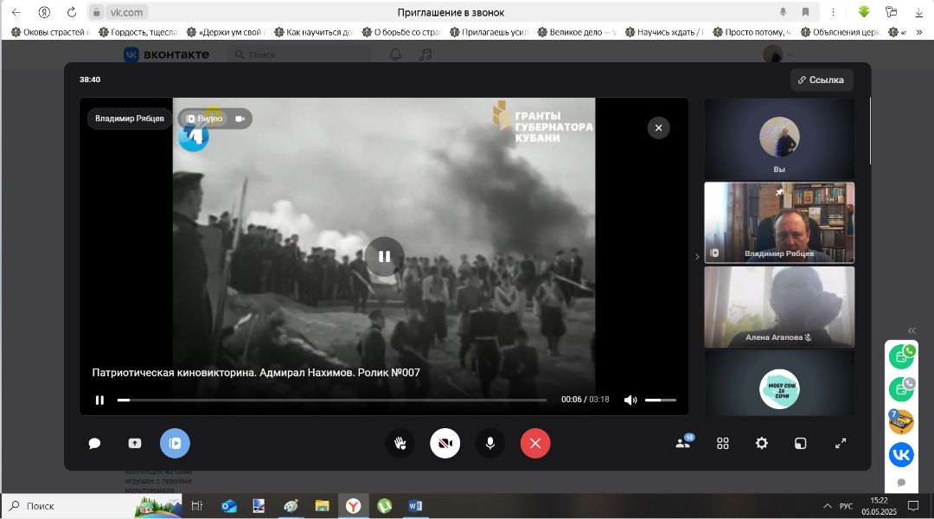Switch input language РУС
Screen dimensions: 934x519
tap(846, 506)
